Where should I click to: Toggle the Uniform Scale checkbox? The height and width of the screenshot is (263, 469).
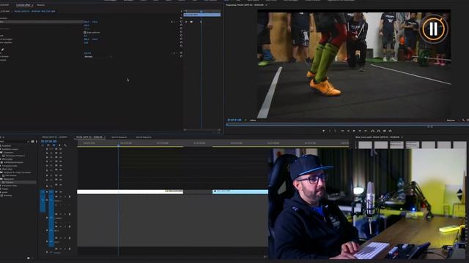pyautogui.click(x=85, y=32)
